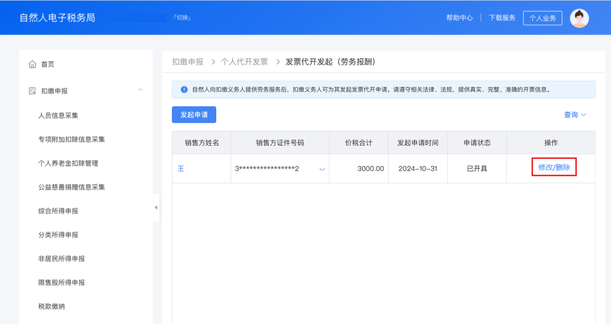
Task: Click the 操作 column header
Action: click(551, 143)
